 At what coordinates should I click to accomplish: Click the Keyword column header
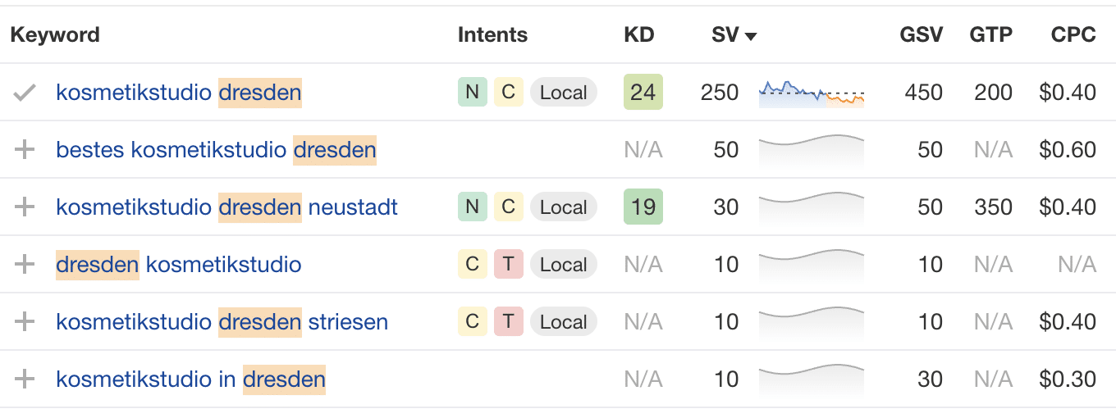coord(55,34)
